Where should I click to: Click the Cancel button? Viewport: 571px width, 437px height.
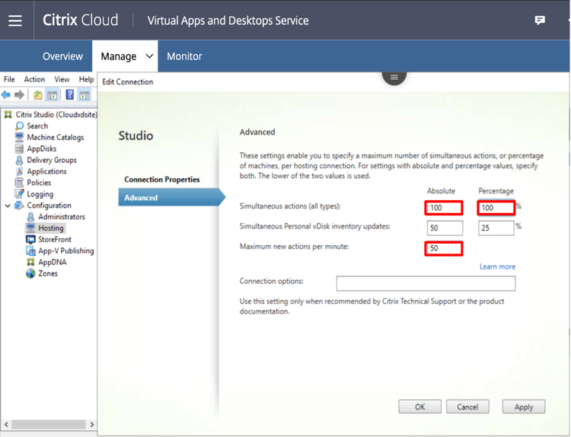pyautogui.click(x=467, y=407)
